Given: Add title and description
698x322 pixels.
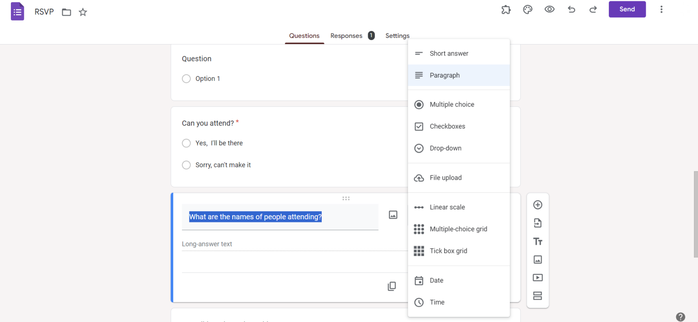Looking at the screenshot, I should (x=538, y=241).
